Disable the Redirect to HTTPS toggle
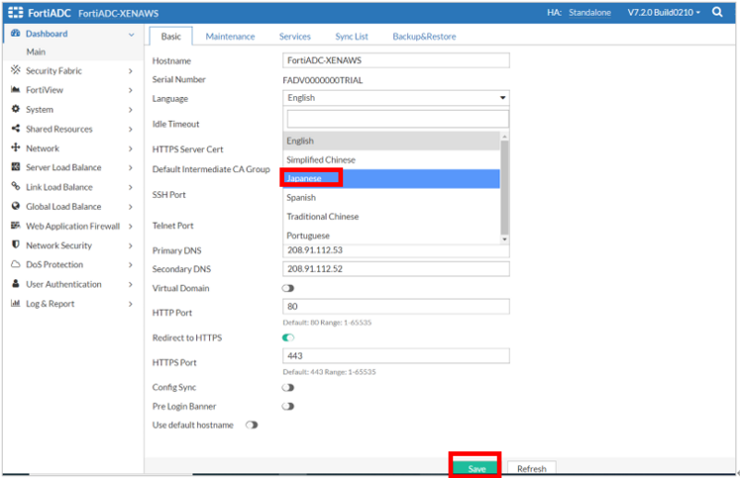Screen dimensions: 740x478 288,337
